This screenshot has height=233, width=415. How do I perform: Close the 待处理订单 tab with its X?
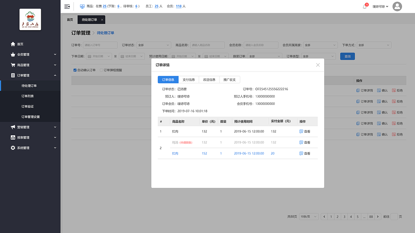(102, 20)
